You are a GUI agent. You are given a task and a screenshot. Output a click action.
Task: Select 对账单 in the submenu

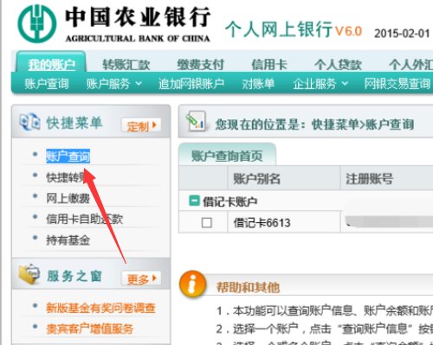(x=258, y=84)
